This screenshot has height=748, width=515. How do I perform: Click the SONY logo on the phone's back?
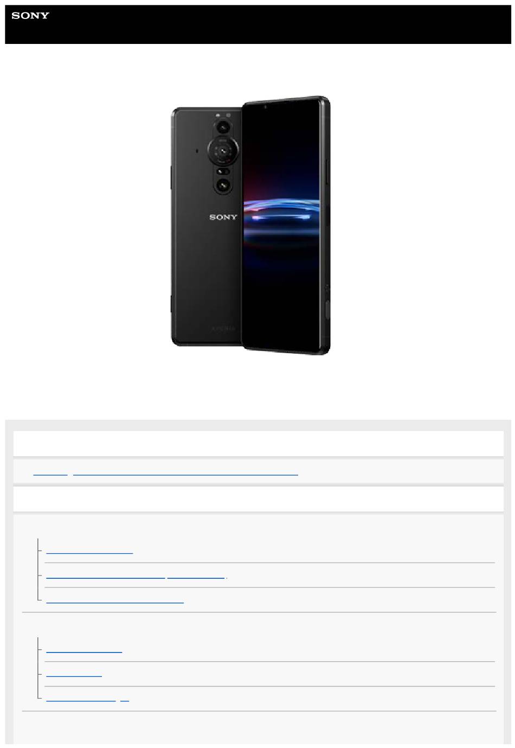tap(223, 217)
